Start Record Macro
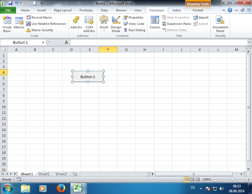Image resolution: width=252 pixels, height=194 pixels. tap(39, 17)
